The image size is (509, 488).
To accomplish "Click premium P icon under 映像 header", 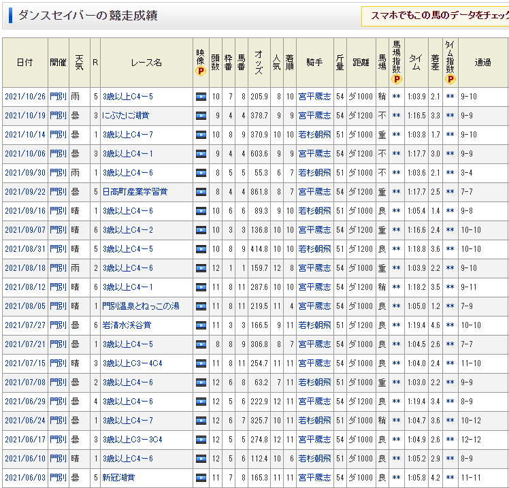I will [x=201, y=71].
